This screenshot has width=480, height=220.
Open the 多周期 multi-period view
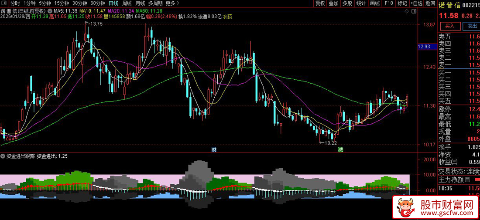coord(155,3)
